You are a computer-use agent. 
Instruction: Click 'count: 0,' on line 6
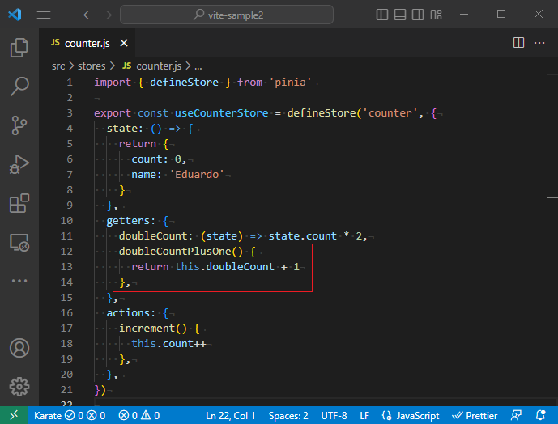(159, 159)
